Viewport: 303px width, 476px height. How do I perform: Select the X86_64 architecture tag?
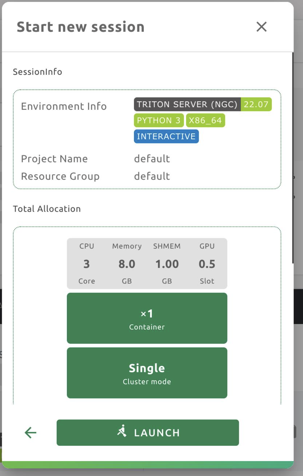[x=205, y=120]
